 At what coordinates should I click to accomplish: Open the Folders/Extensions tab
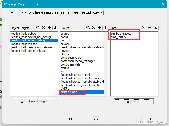[43, 13]
